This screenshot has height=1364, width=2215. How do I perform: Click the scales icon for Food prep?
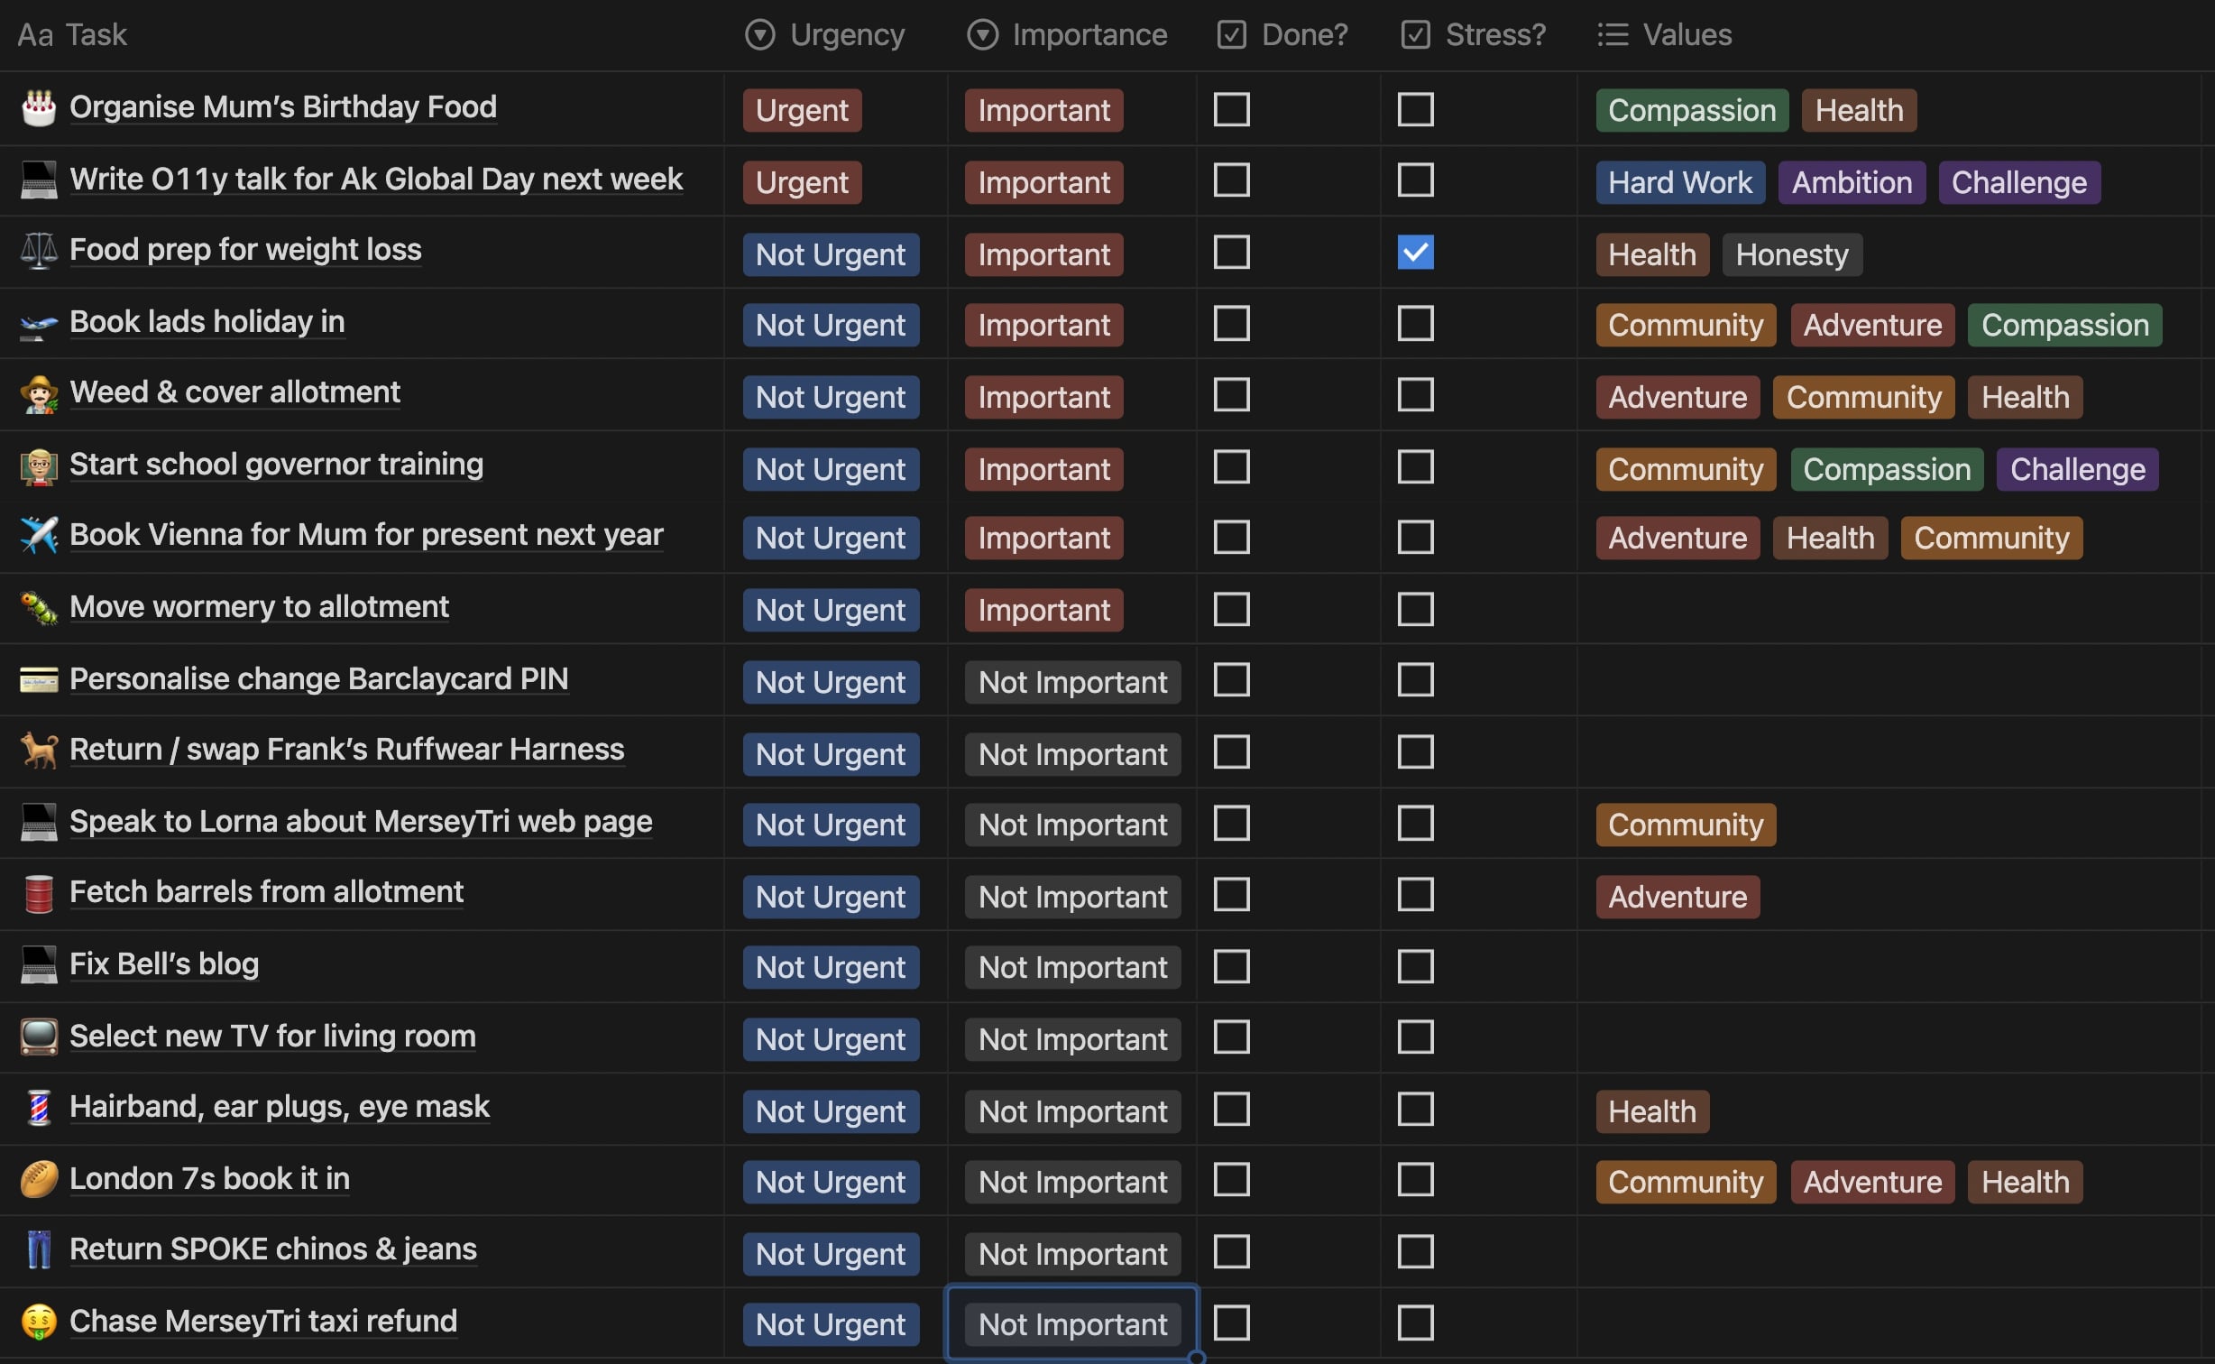pos(39,251)
